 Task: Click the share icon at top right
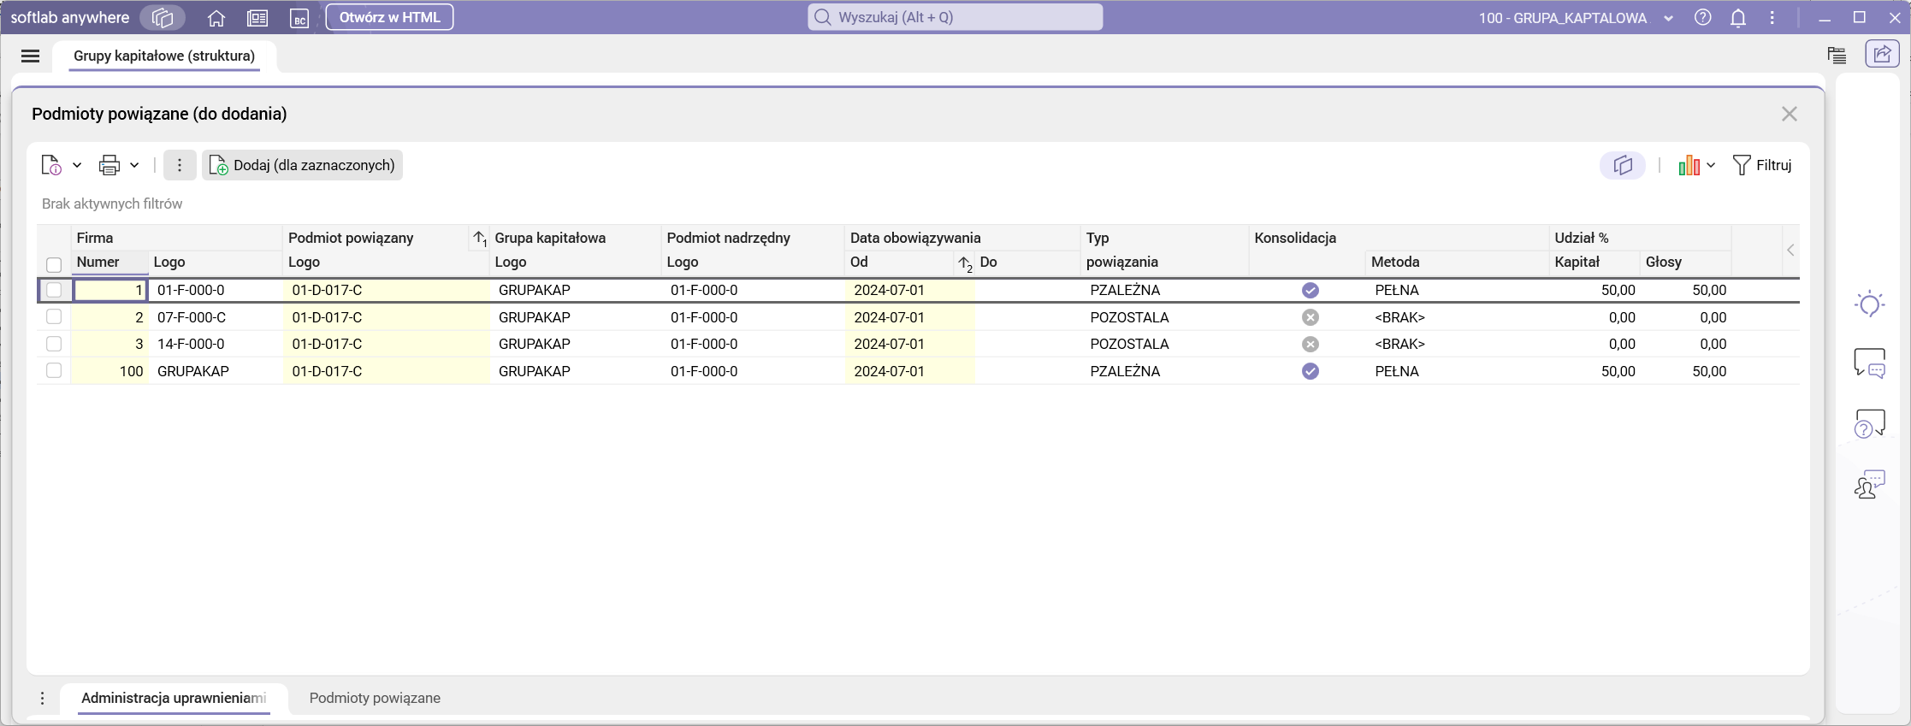[x=1882, y=55]
